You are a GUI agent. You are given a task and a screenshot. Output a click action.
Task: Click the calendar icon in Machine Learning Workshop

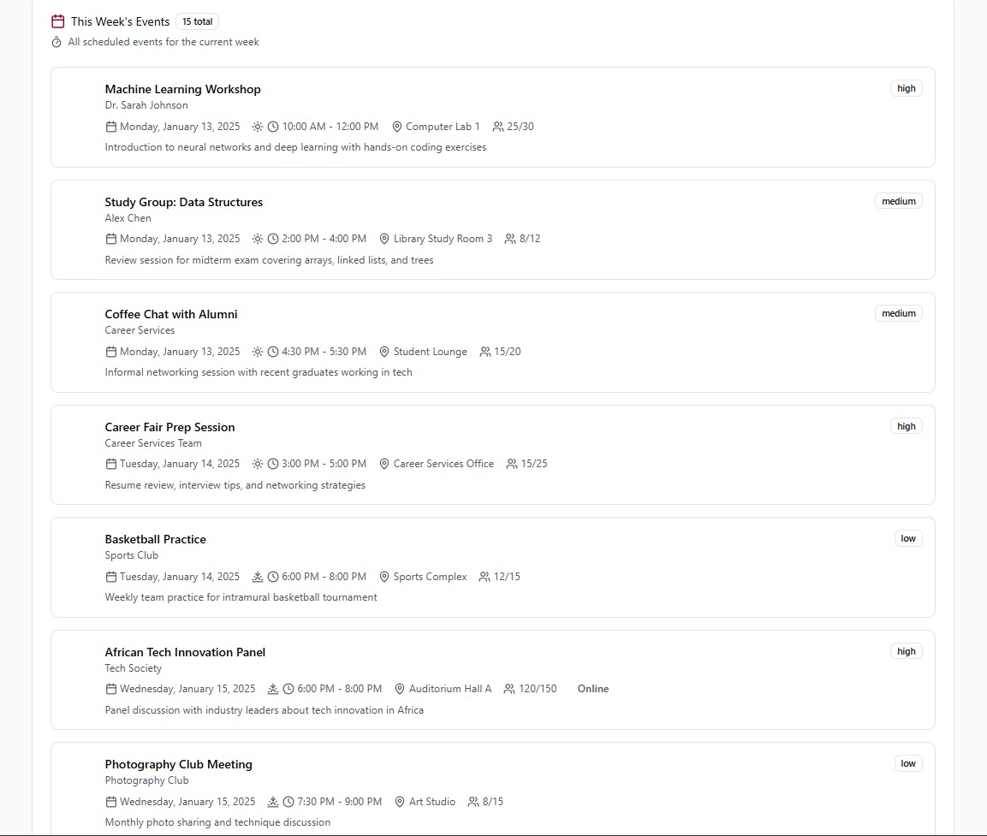click(110, 127)
